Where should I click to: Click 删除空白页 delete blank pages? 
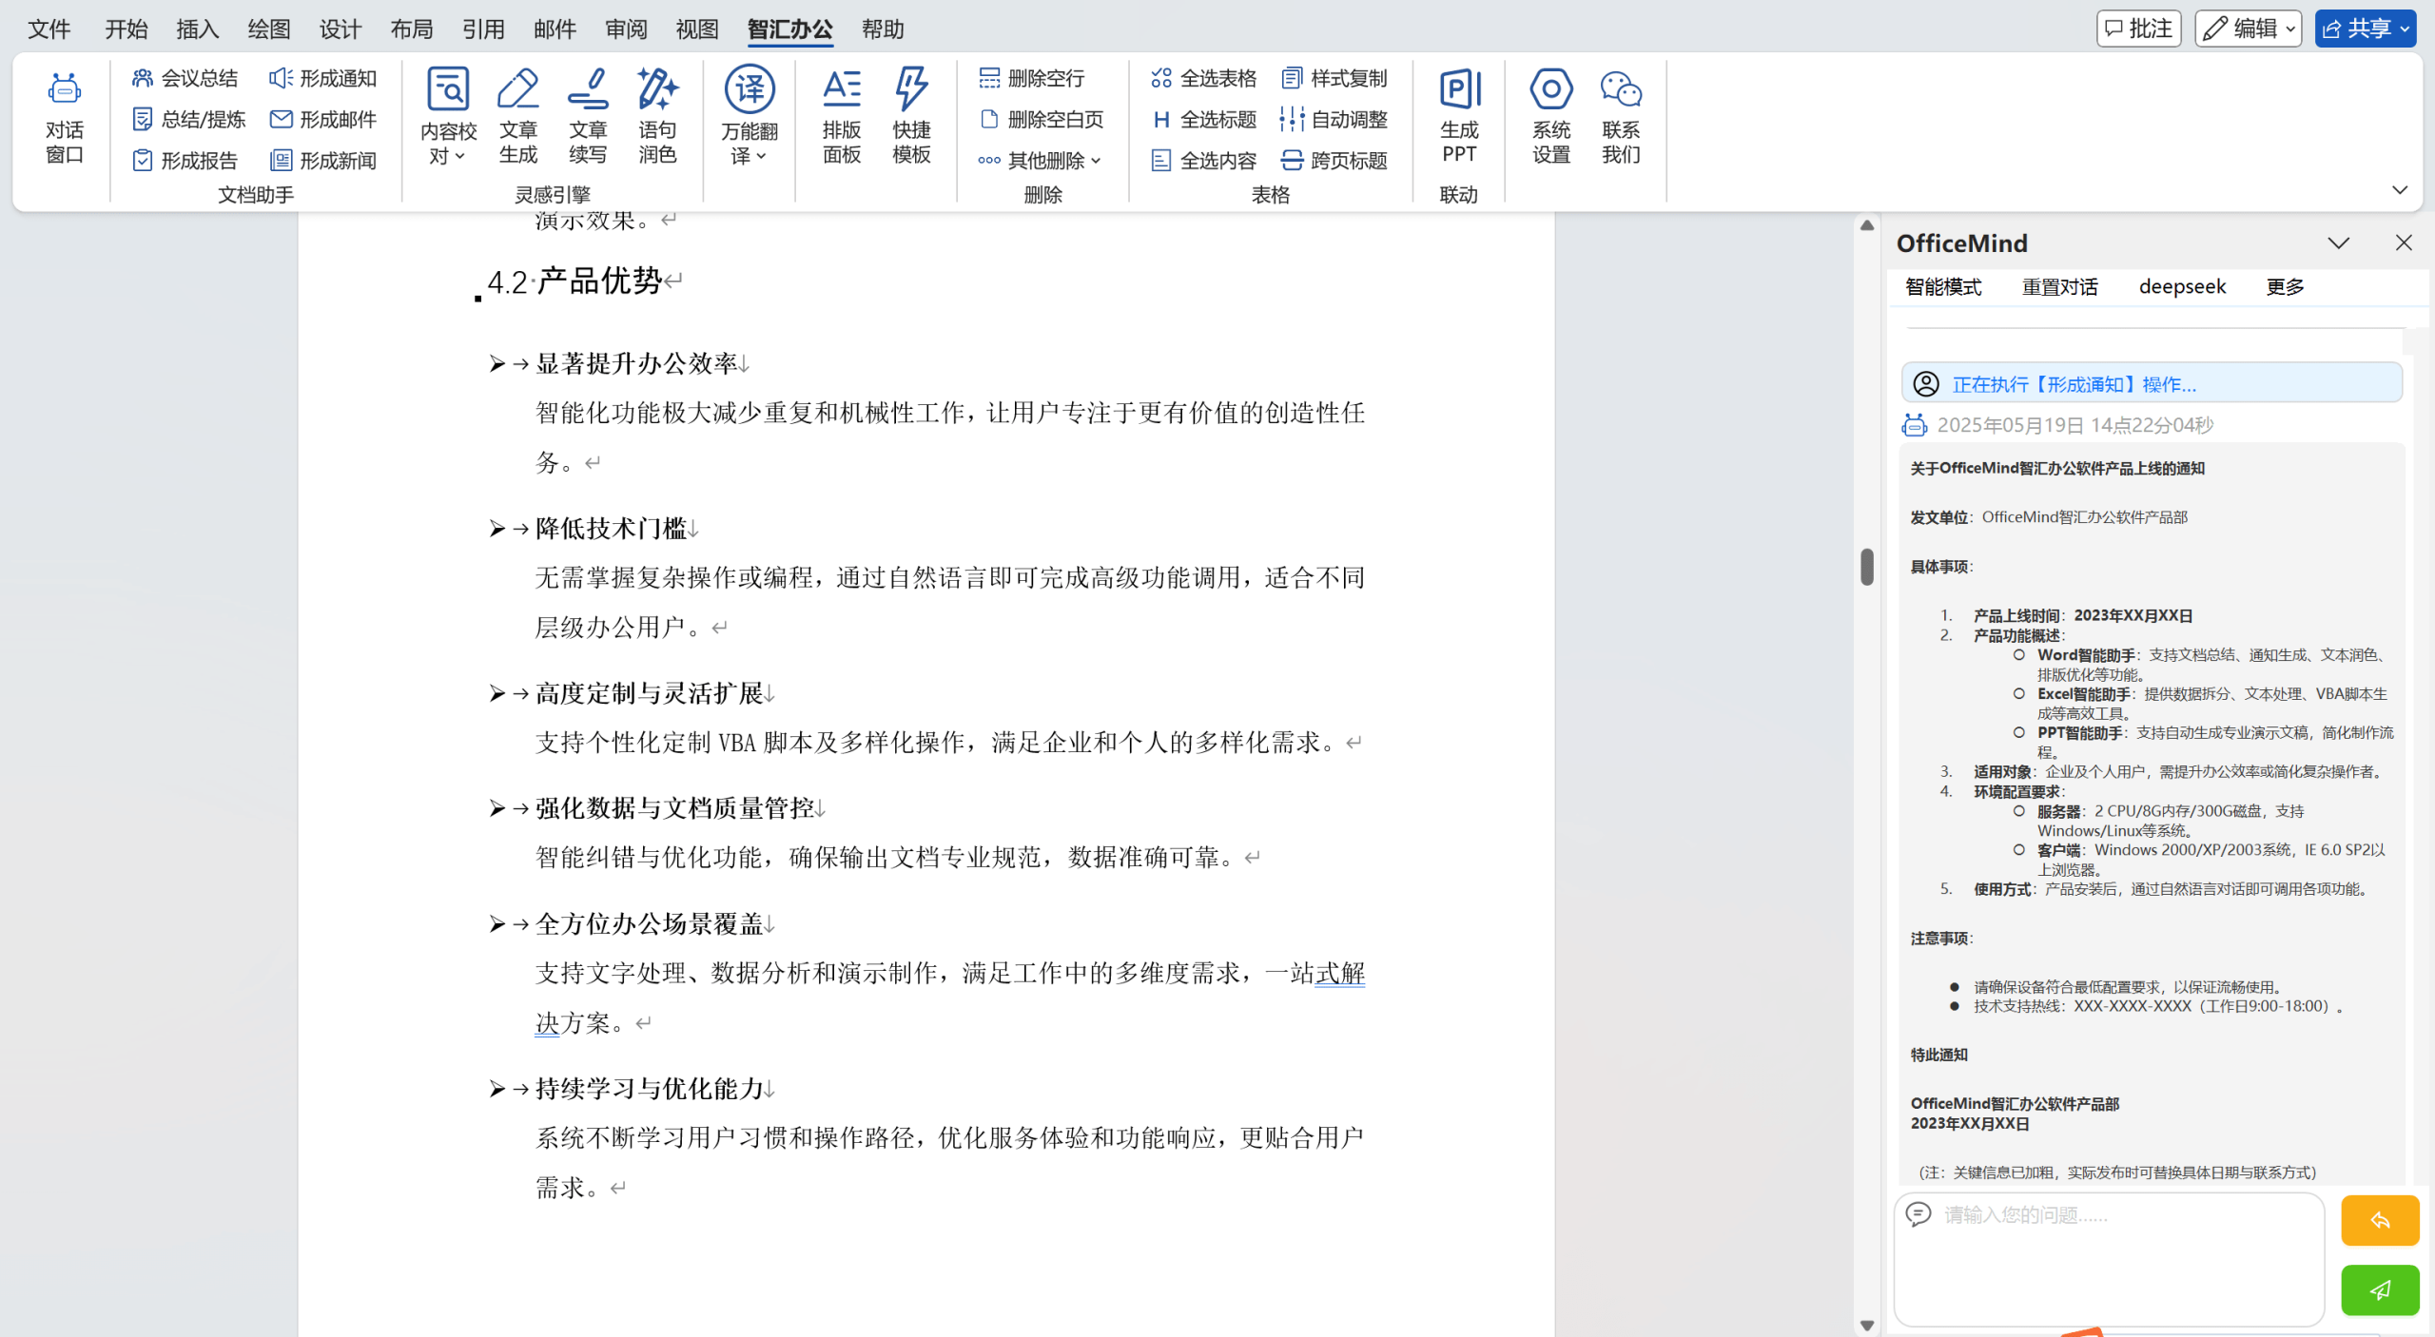[1042, 119]
